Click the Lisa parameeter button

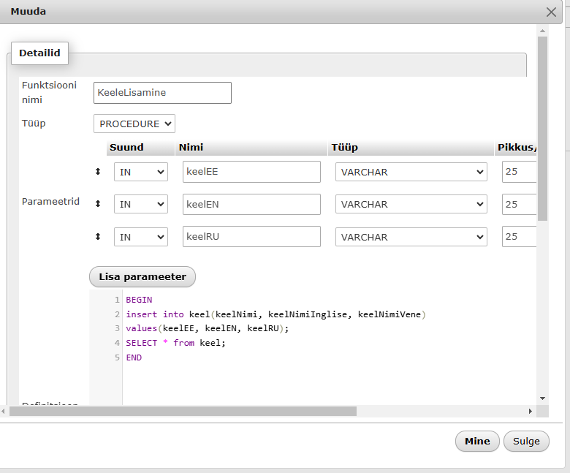[142, 276]
